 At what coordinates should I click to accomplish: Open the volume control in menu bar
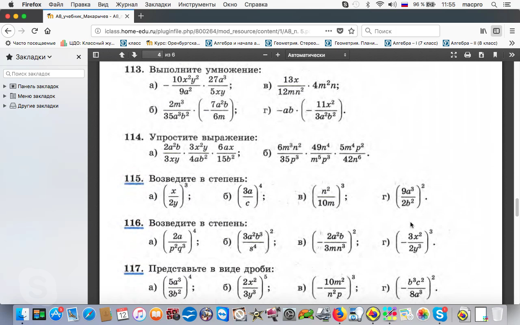click(392, 4)
